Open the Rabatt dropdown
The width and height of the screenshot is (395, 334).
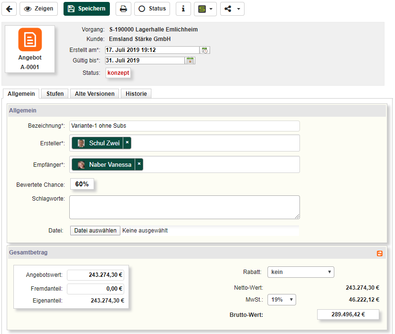(300, 272)
